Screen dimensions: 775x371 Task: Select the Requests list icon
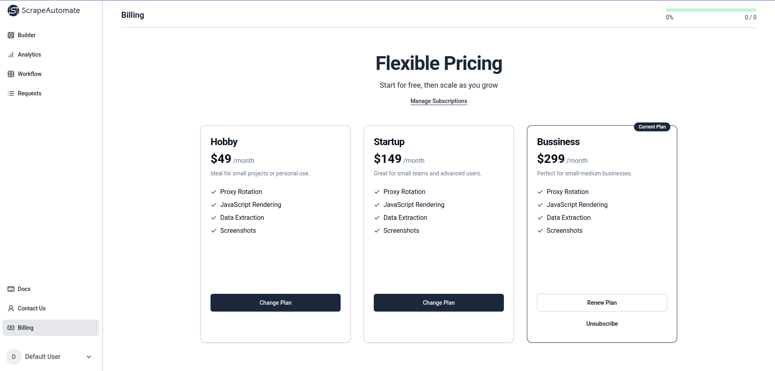[11, 93]
